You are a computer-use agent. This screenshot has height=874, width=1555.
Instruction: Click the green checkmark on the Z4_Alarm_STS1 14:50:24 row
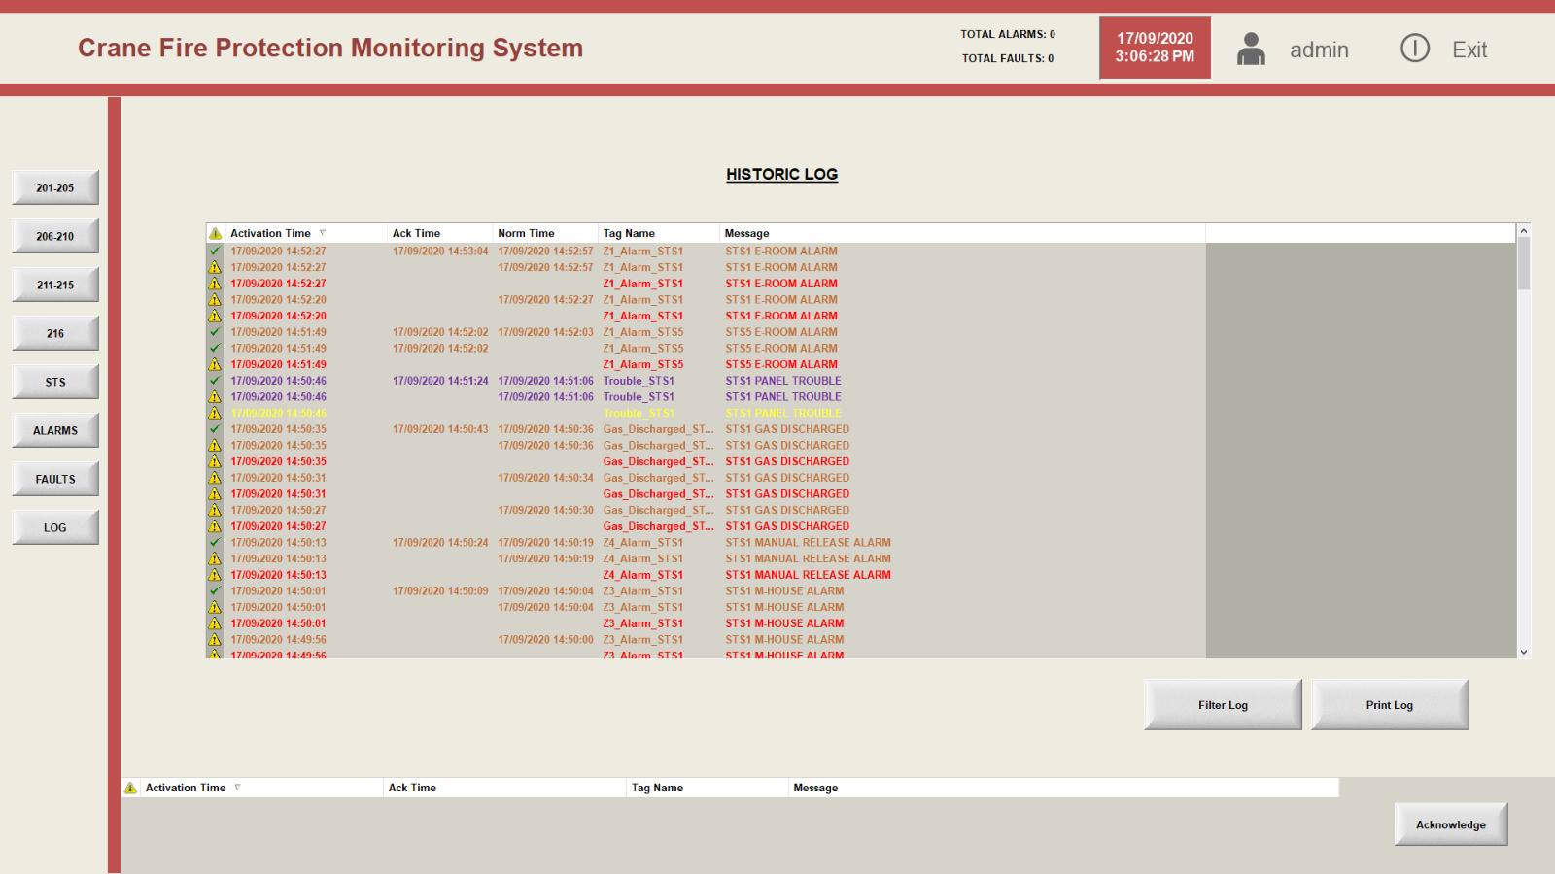[x=215, y=543]
